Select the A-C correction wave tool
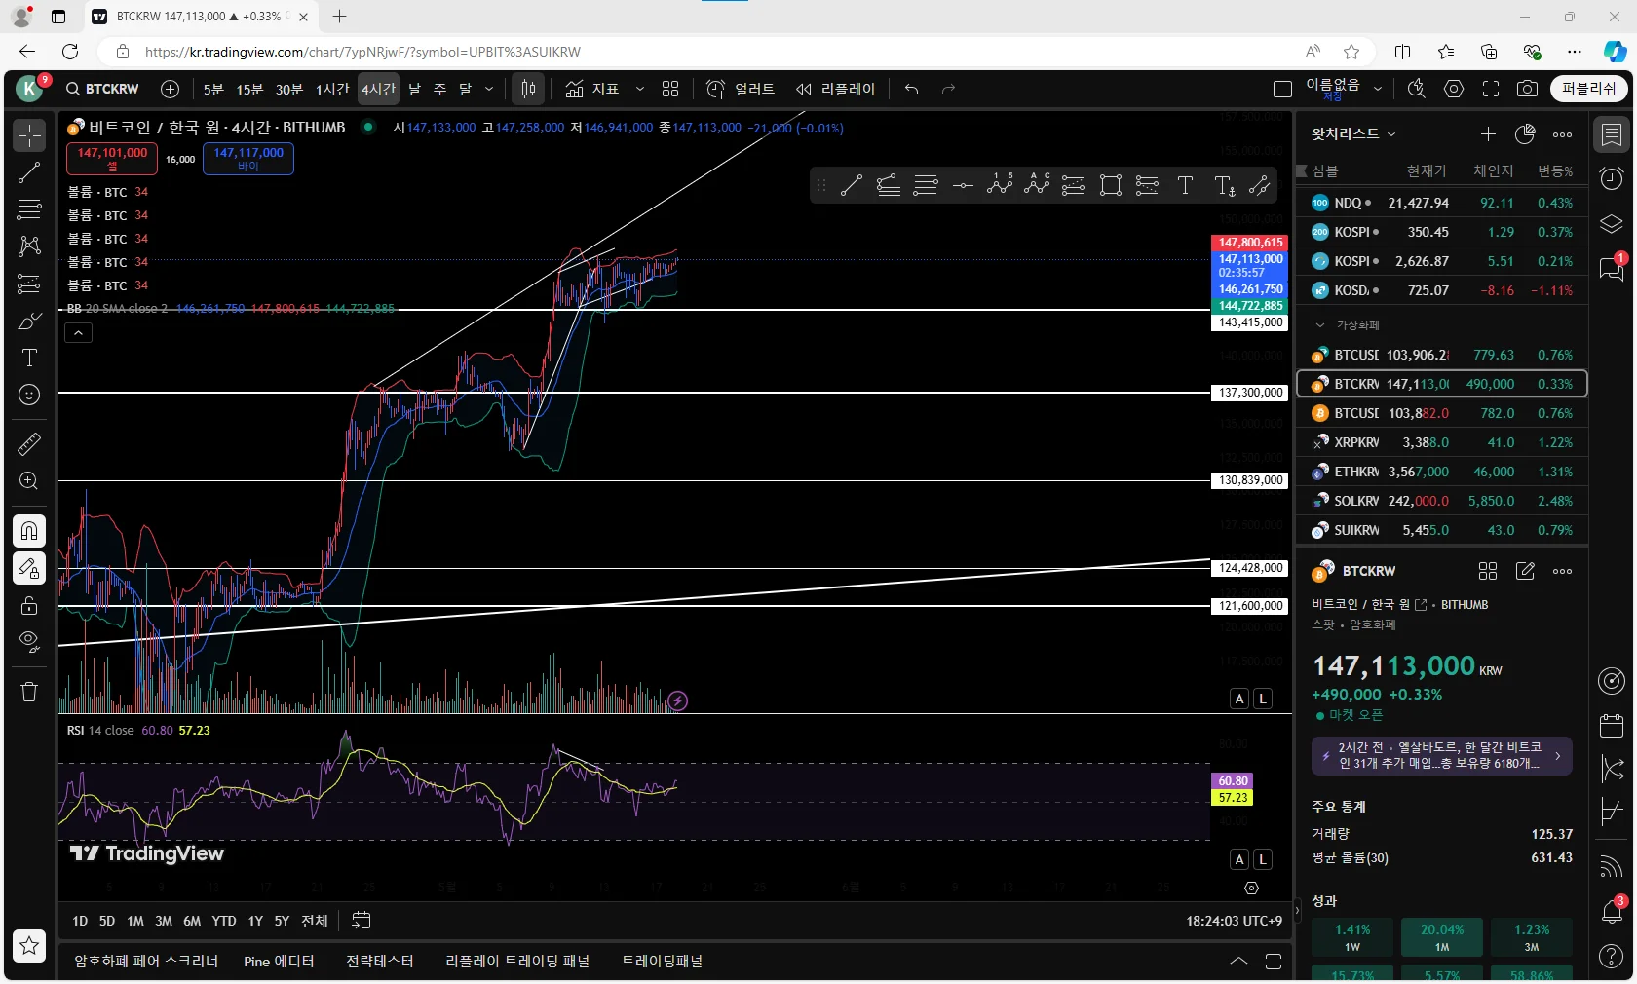Screen dimensions: 1637x984 1037,185
